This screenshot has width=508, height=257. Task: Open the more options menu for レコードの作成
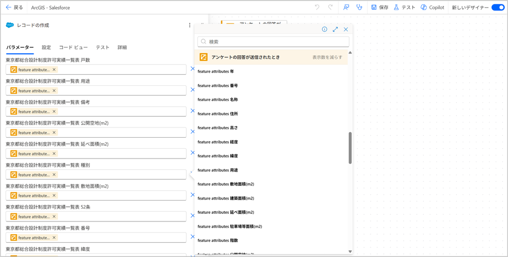pyautogui.click(x=189, y=25)
